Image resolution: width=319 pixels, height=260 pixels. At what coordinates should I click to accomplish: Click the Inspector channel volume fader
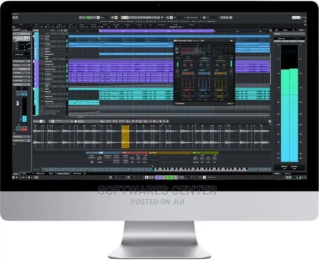click(18, 103)
